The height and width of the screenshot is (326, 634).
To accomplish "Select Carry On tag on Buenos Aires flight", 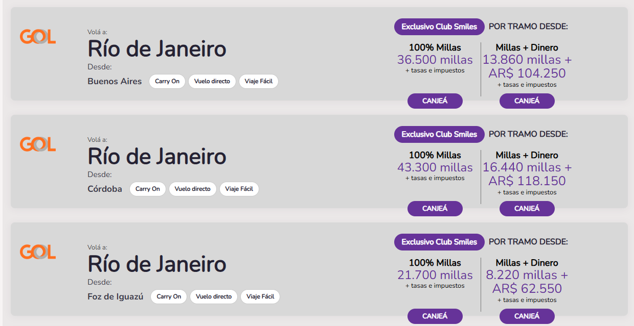I will pyautogui.click(x=167, y=81).
